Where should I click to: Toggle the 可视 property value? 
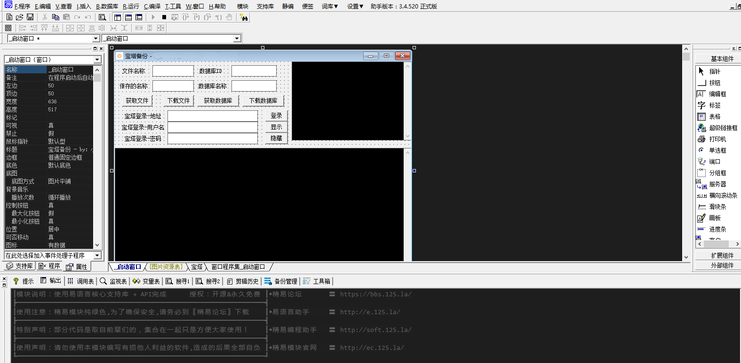click(70, 125)
